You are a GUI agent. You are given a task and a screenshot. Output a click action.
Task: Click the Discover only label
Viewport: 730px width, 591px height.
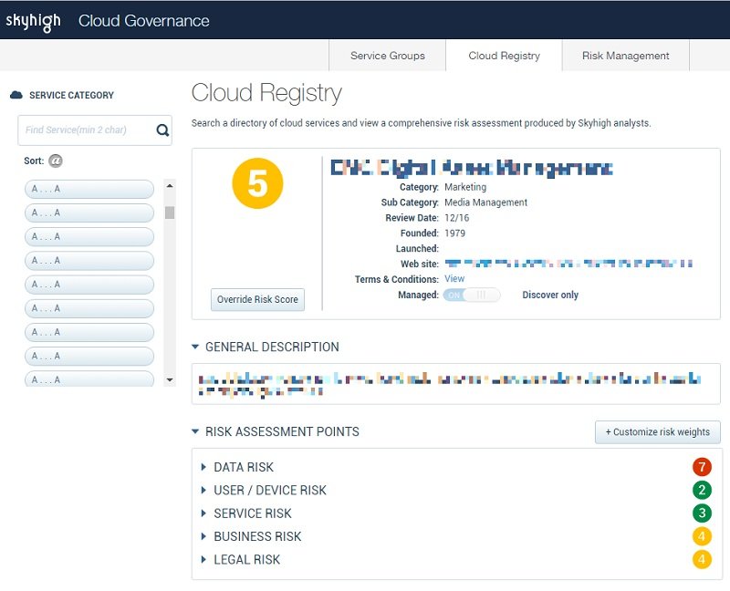pos(550,295)
